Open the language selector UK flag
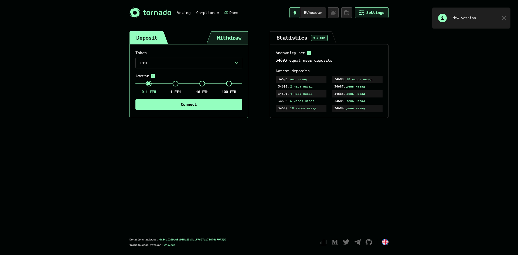 pos(385,242)
